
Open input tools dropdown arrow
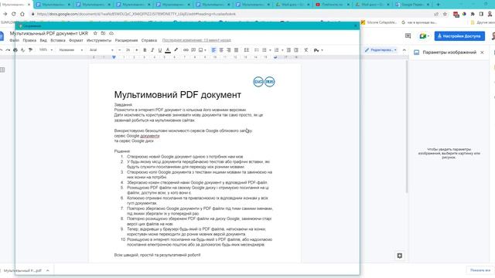tap(322, 50)
